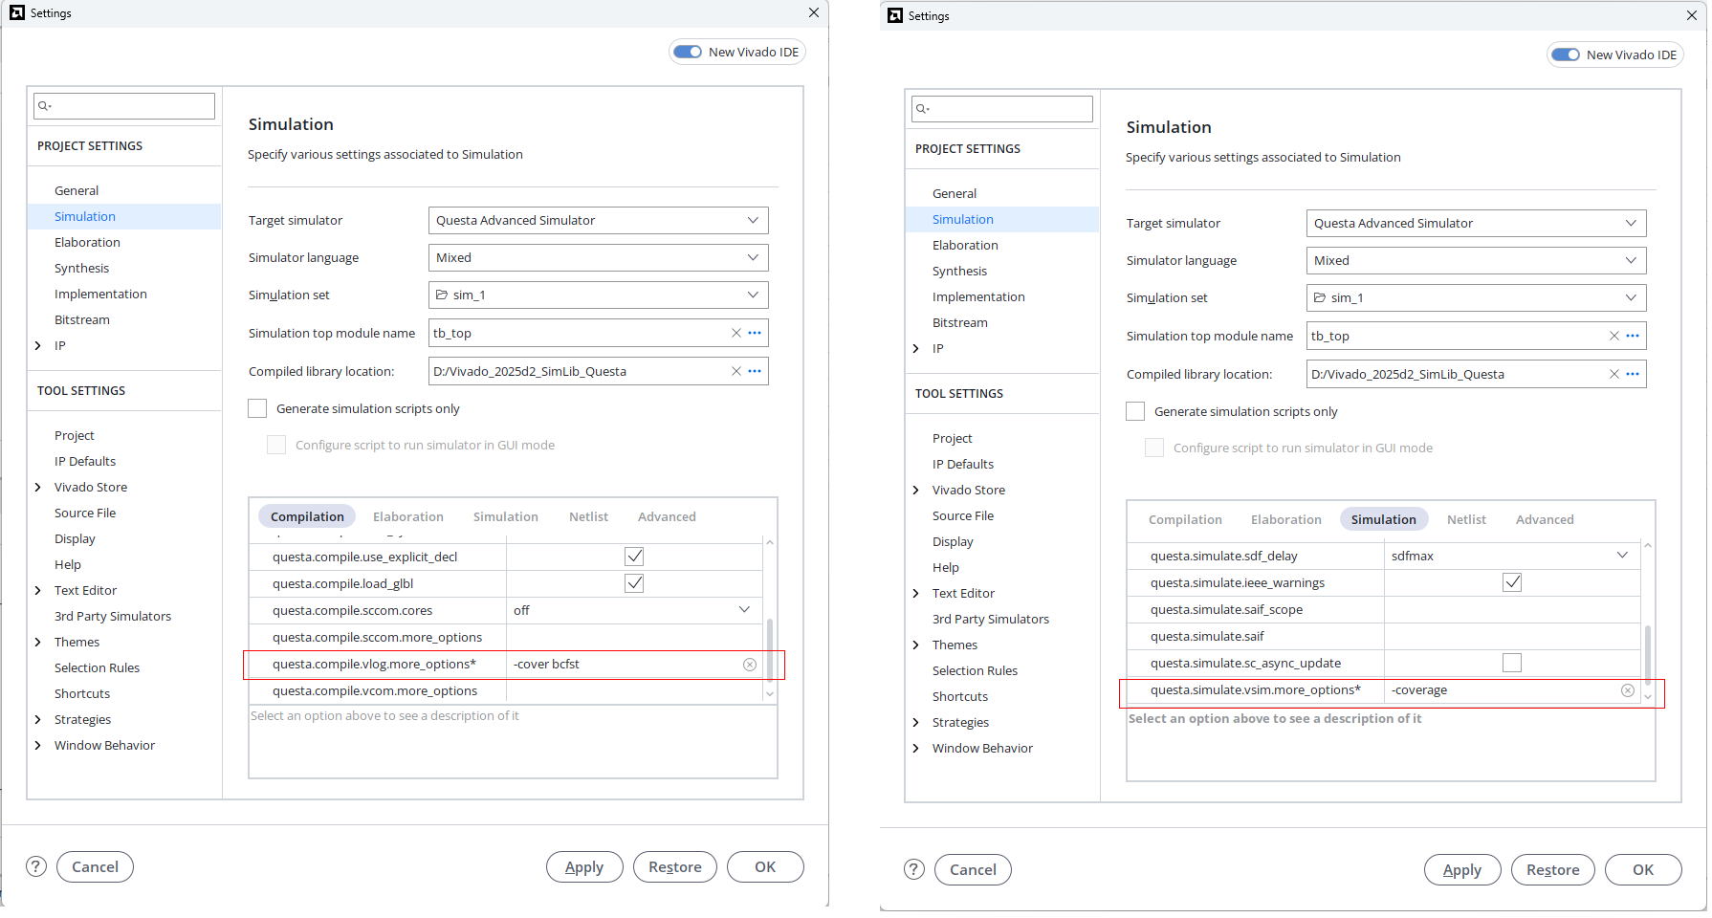The width and height of the screenshot is (1712, 918).
Task: Check Generate simulation scripts only, right window
Action: point(1135,411)
